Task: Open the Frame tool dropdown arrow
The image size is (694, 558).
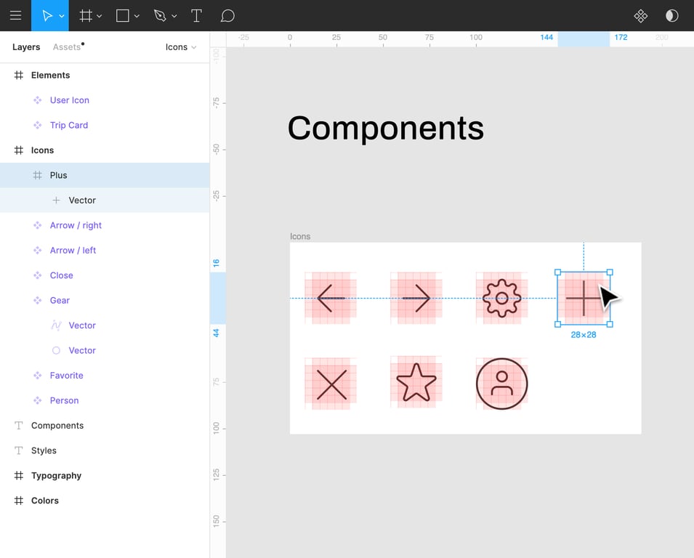Action: pyautogui.click(x=100, y=16)
